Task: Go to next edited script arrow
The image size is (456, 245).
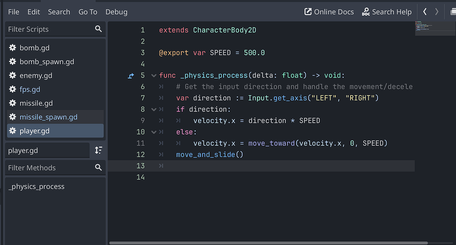Action: coord(437,12)
